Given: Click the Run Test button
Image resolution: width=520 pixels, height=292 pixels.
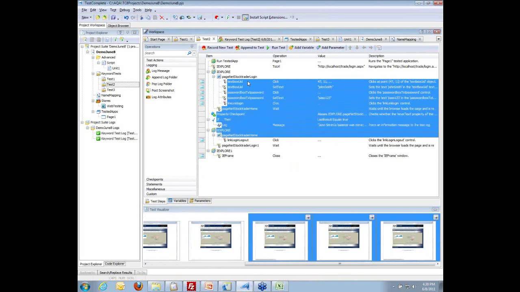Looking at the screenshot, I should click(276, 47).
